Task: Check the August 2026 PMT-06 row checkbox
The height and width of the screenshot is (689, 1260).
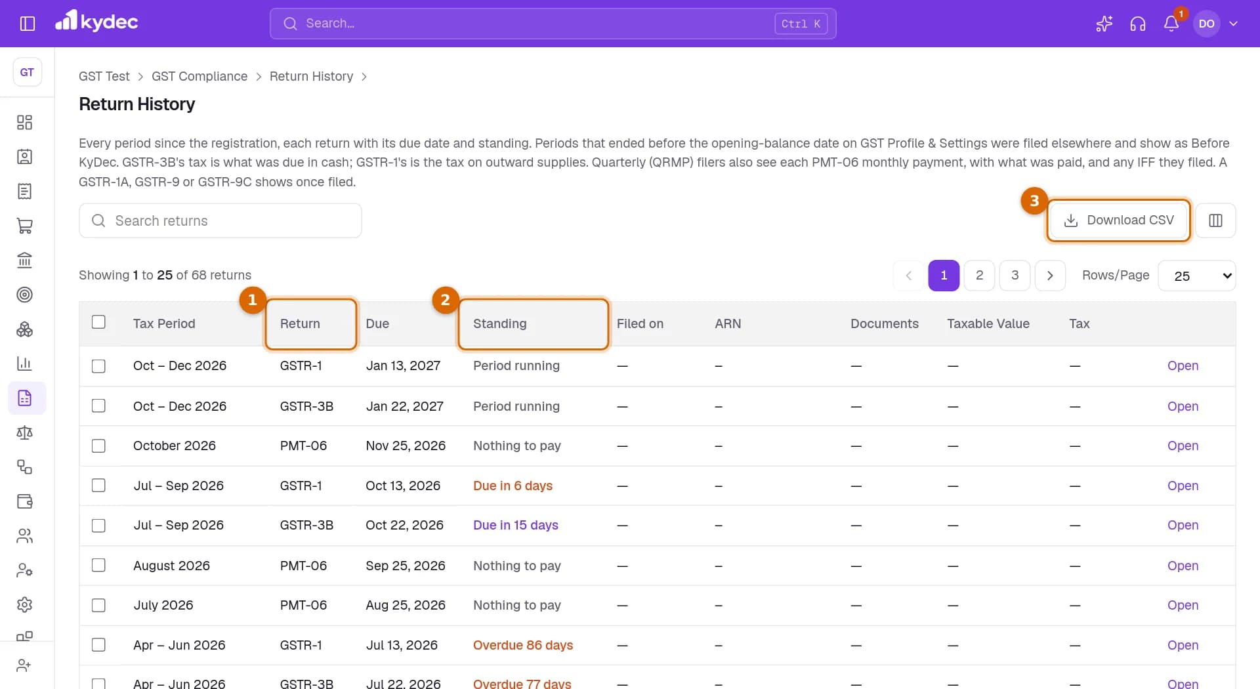Action: coord(98,565)
